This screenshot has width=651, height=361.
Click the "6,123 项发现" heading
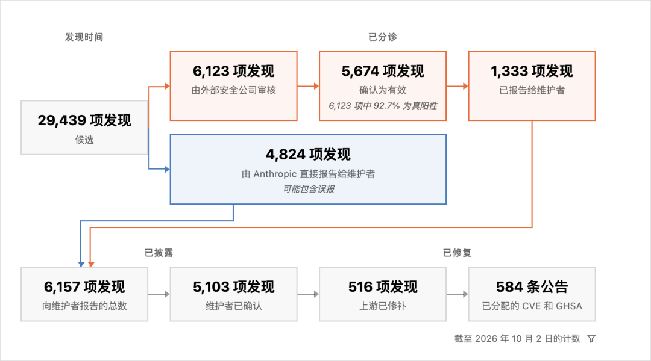pos(233,71)
